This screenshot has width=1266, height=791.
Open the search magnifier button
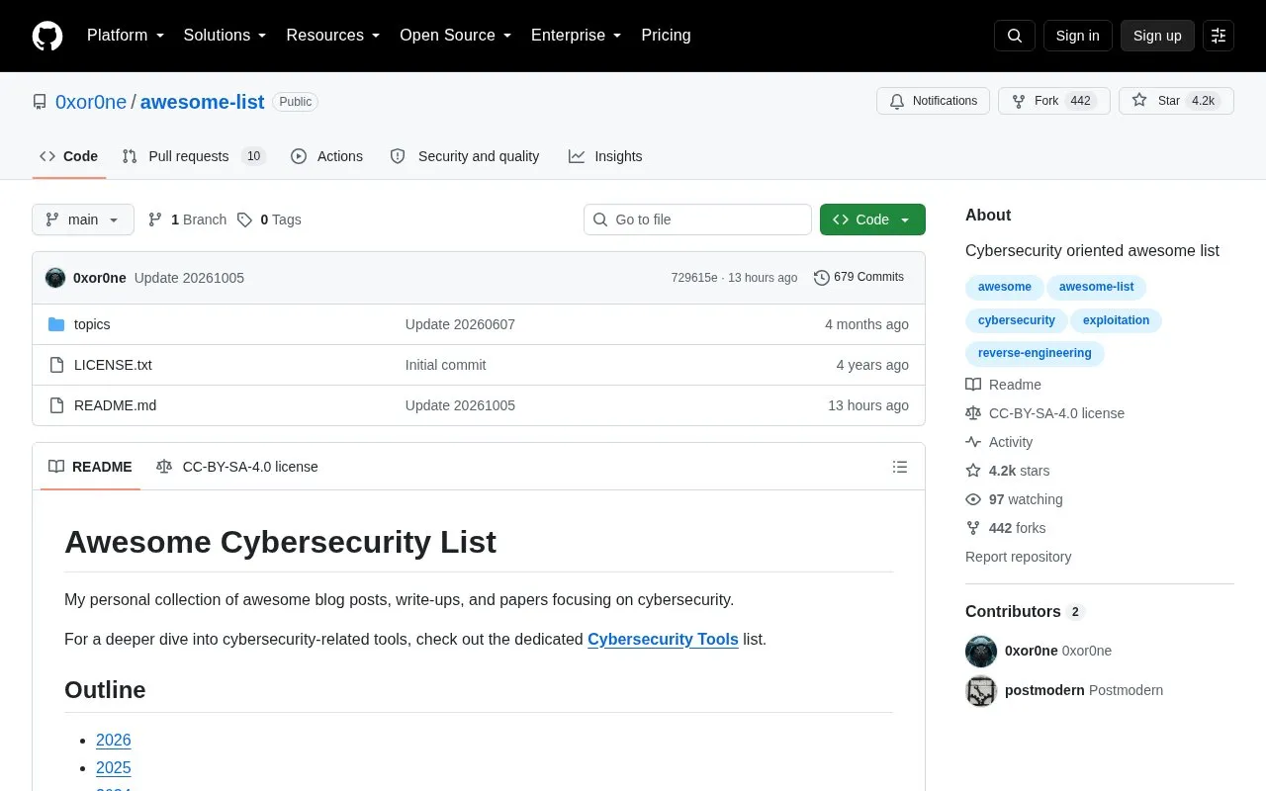point(1015,36)
